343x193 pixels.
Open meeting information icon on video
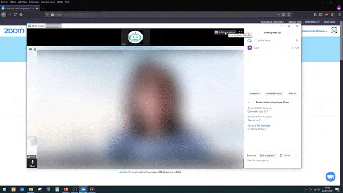click(31, 49)
